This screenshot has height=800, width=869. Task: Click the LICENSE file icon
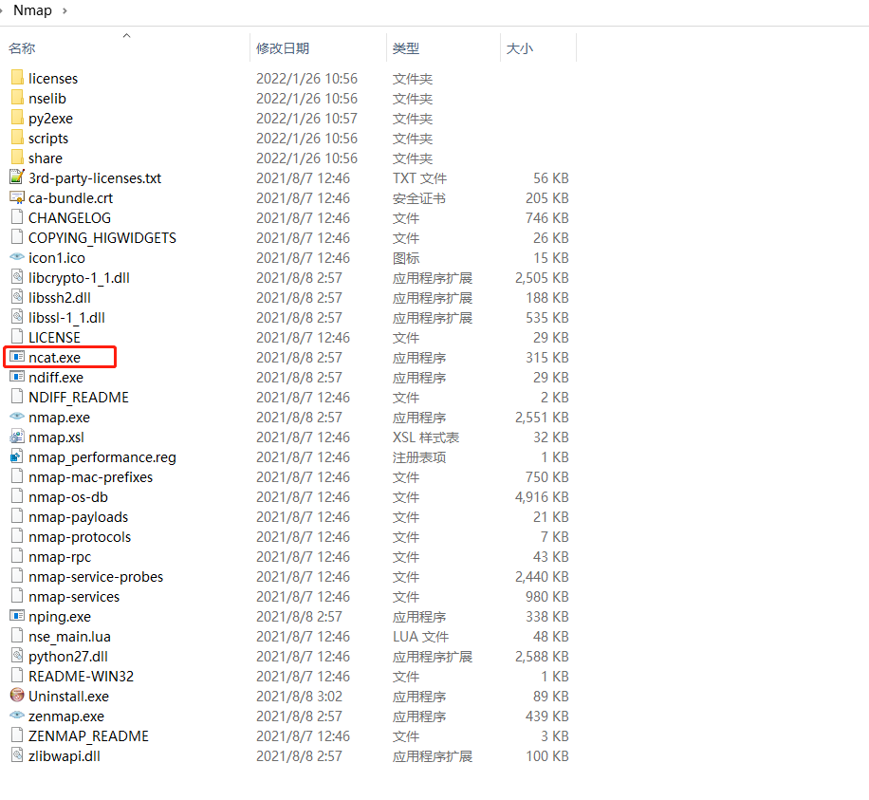pos(17,337)
